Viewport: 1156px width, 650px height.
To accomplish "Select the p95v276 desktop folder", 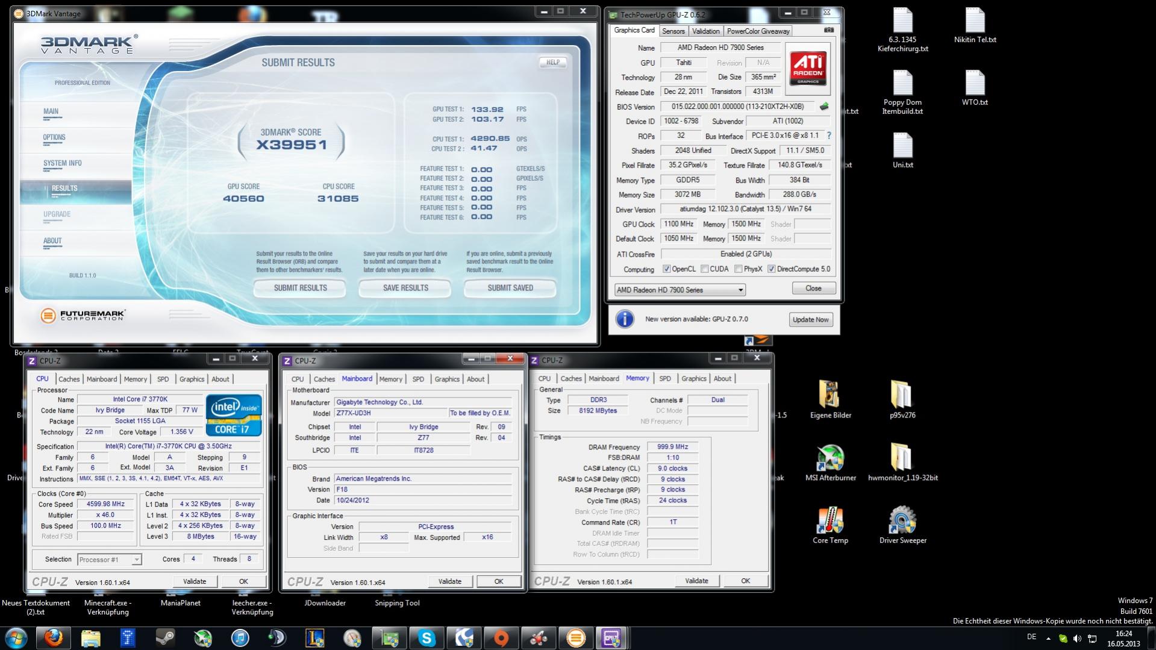I will pyautogui.click(x=902, y=399).
